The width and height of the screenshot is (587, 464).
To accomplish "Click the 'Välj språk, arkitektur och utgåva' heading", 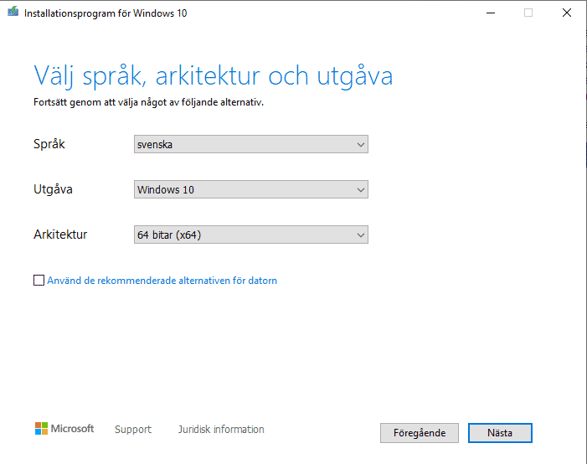I will [x=213, y=76].
